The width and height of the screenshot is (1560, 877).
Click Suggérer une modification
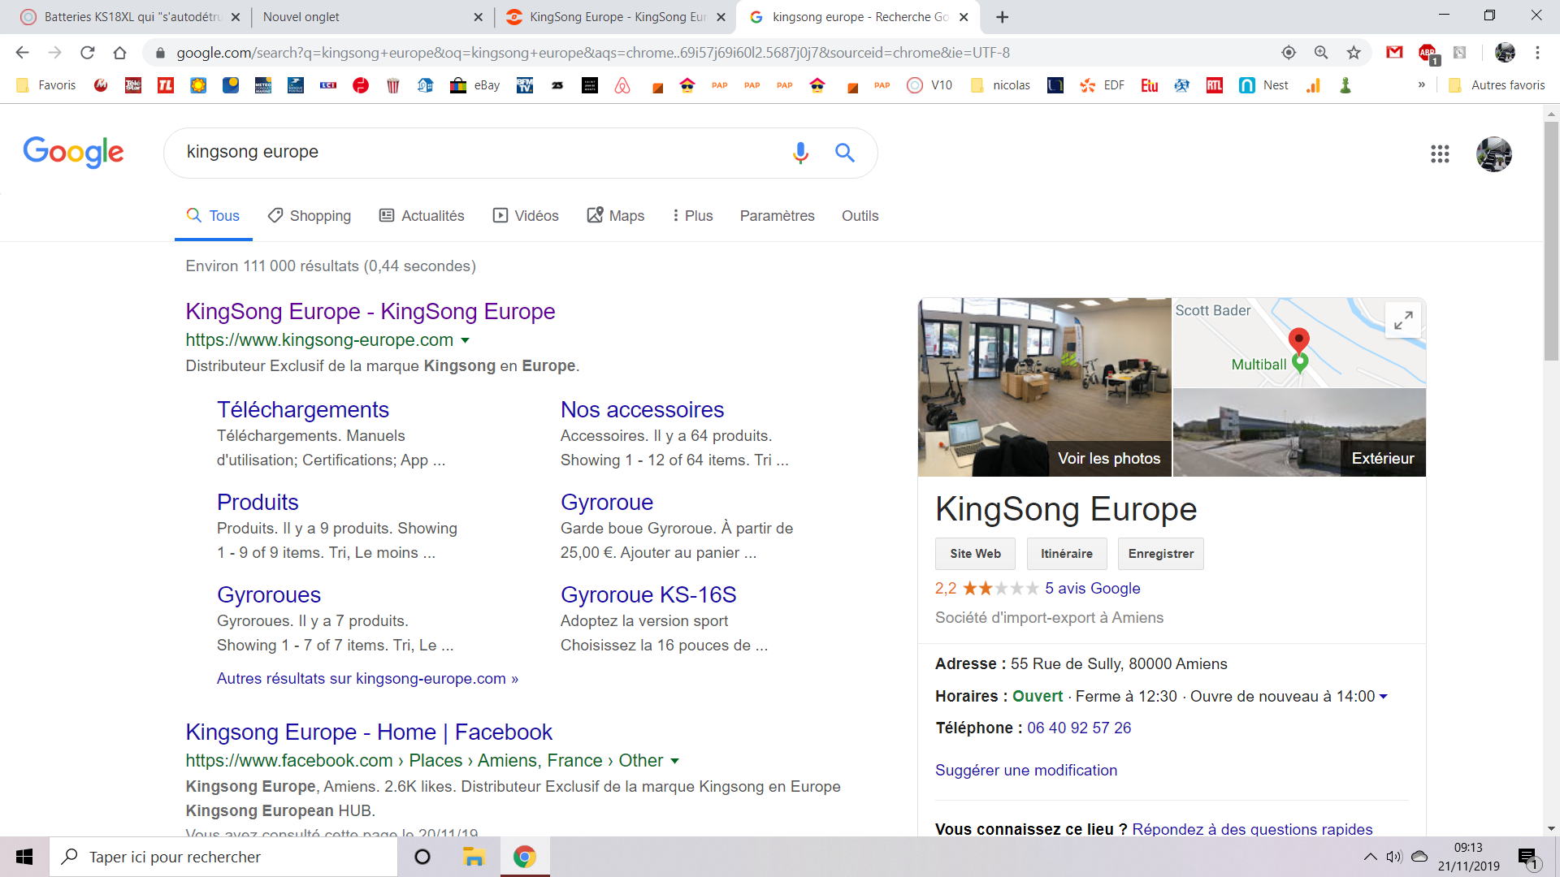pyautogui.click(x=1026, y=771)
